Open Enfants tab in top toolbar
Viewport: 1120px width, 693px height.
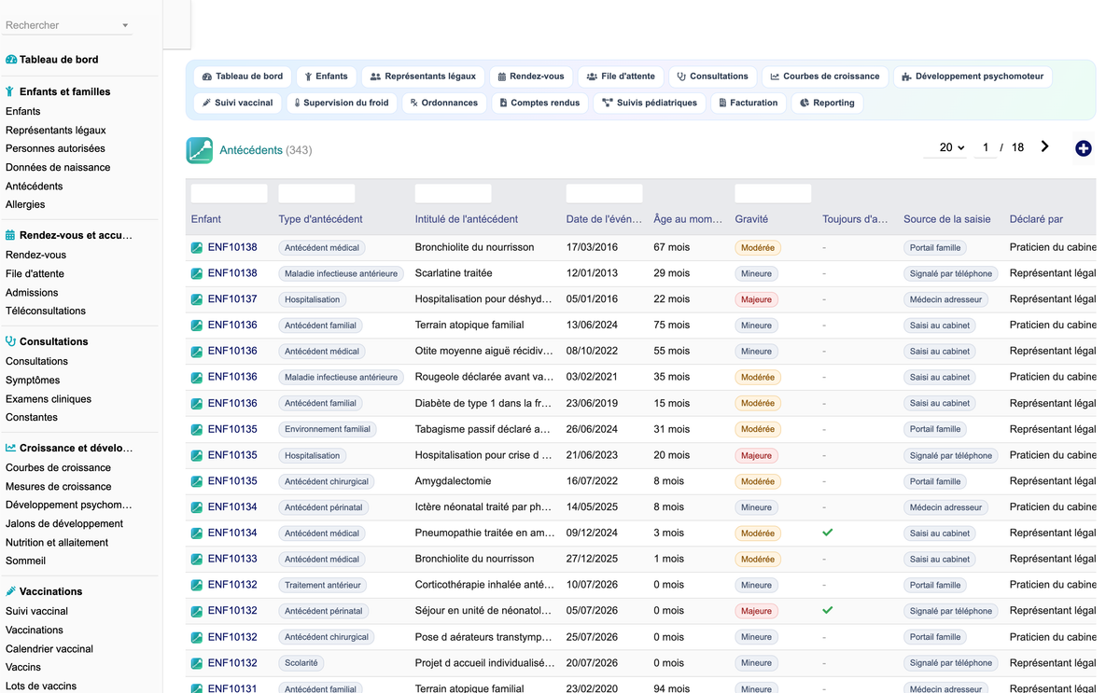coord(327,76)
